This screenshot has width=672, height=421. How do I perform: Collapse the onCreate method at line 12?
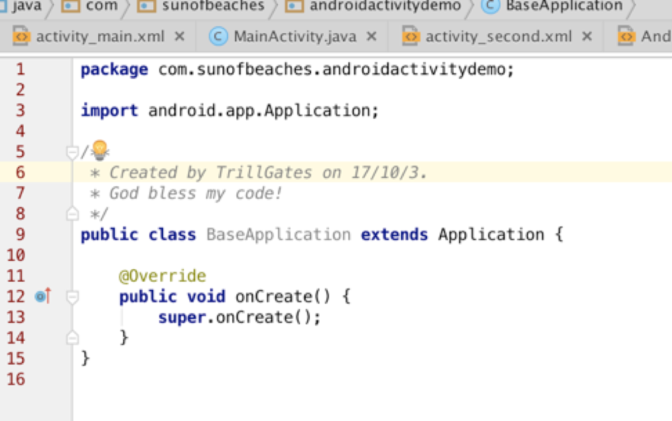72,296
